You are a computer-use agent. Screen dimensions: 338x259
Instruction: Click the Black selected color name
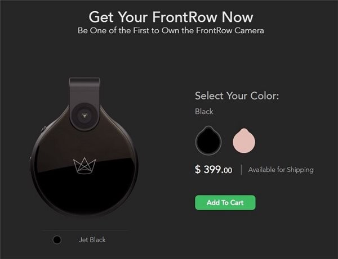click(x=204, y=111)
